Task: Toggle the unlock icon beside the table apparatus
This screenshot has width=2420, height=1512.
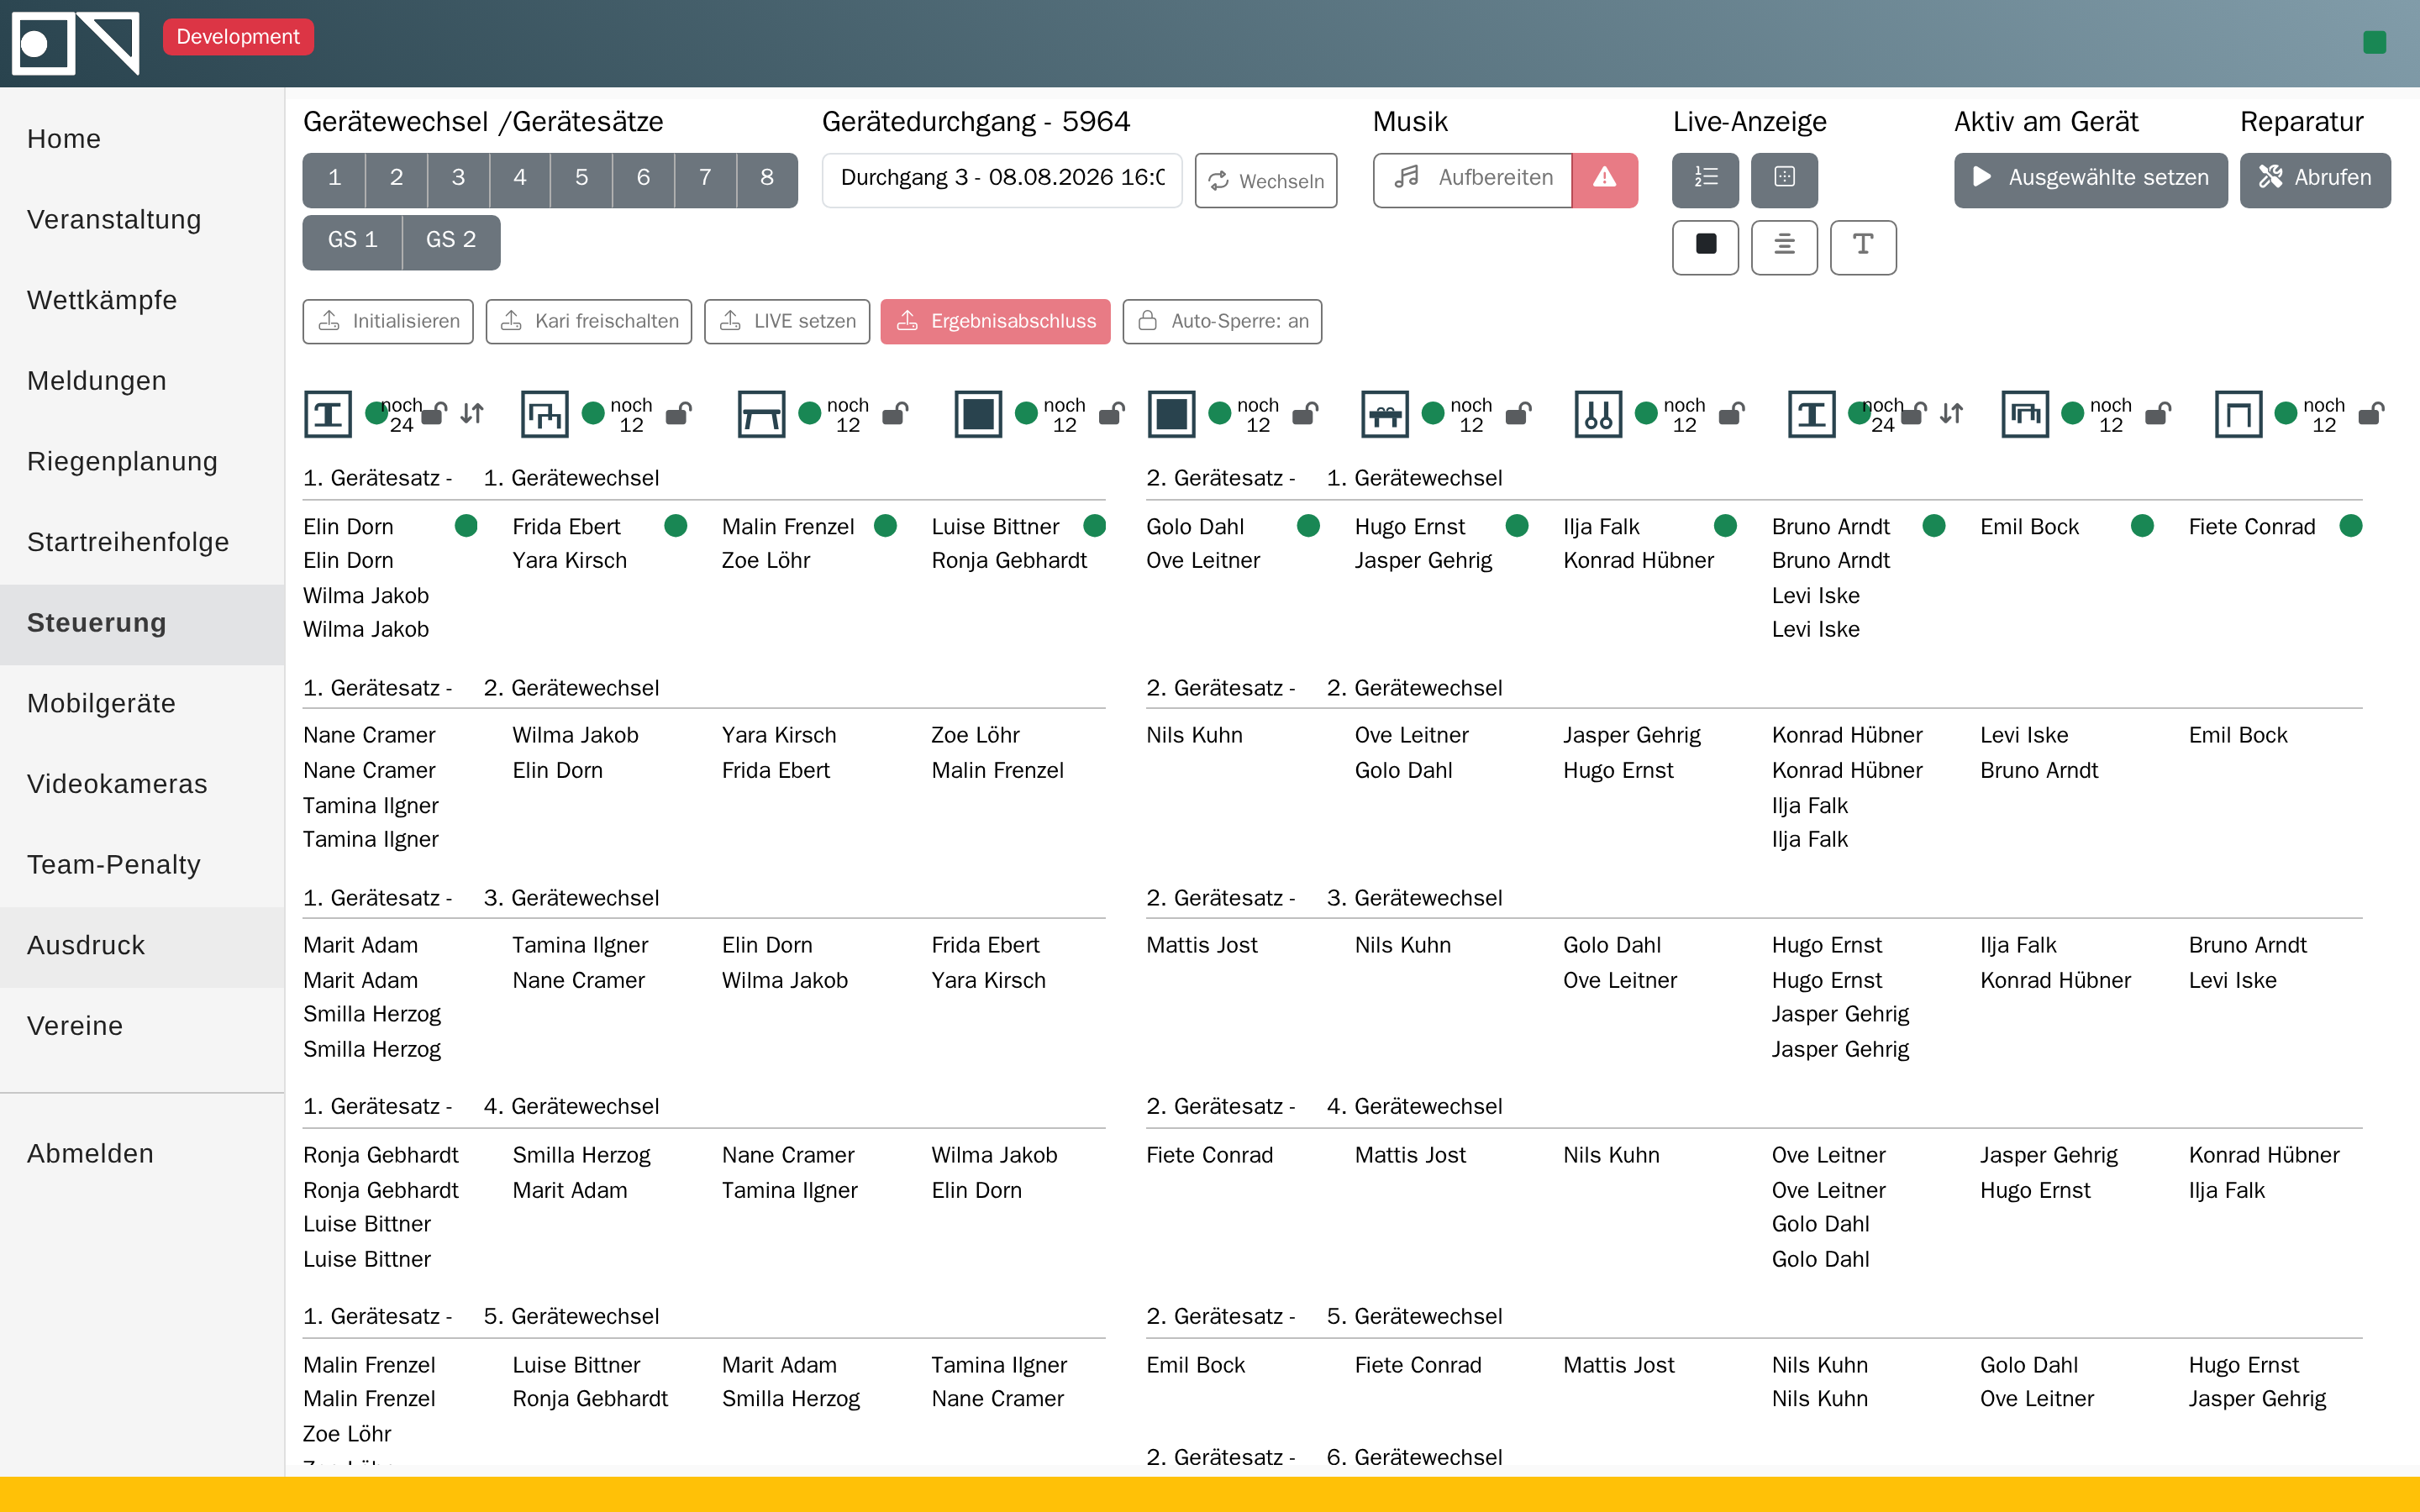Action: click(895, 413)
